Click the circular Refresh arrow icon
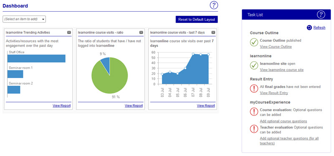This screenshot has height=156, width=334. [309, 28]
